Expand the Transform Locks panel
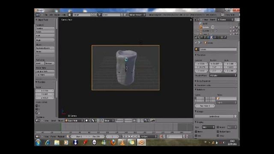Viewport: 274px width, 154px height. tap(203, 86)
